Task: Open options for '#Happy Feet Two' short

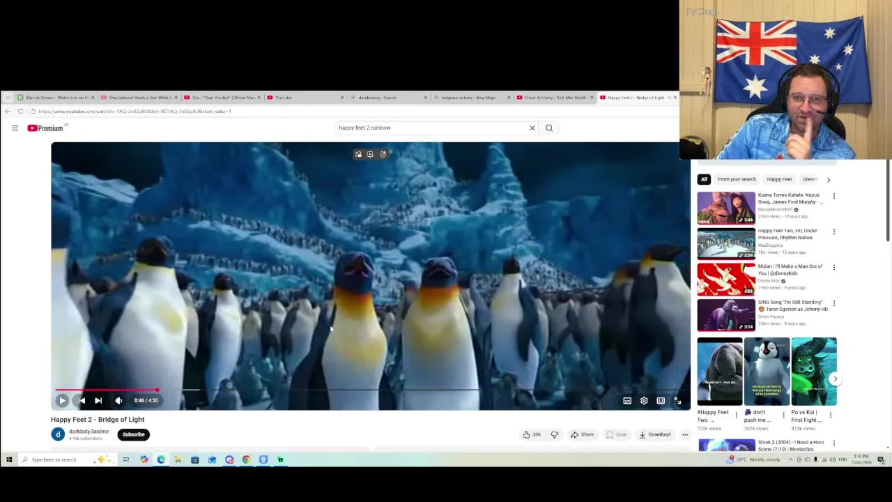Action: (x=736, y=415)
